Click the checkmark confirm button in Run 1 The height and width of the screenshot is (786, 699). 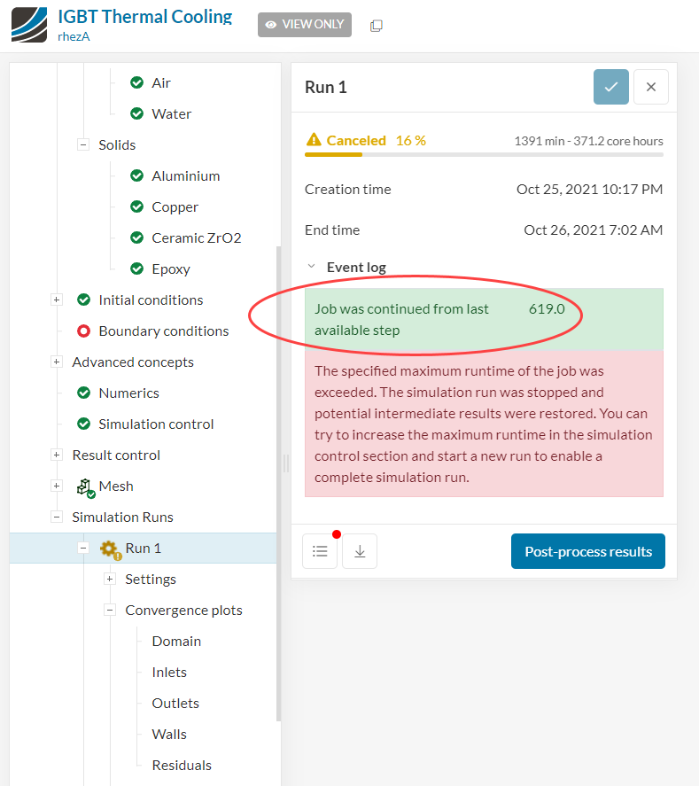(x=611, y=87)
